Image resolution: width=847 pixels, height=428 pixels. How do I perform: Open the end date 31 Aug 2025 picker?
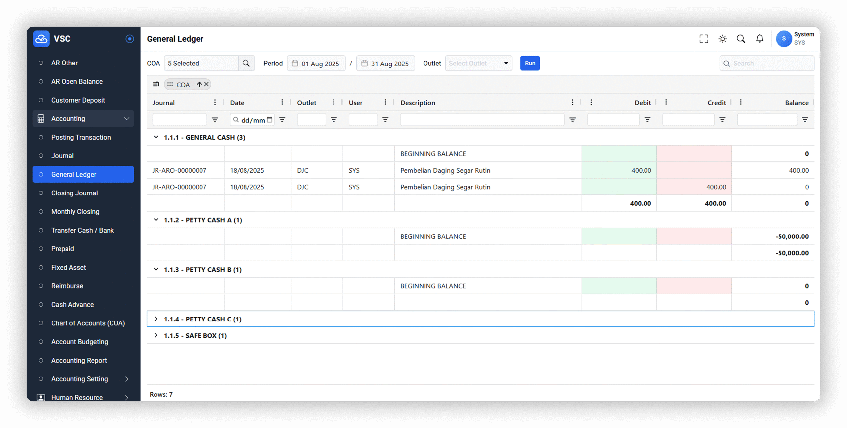coord(385,63)
